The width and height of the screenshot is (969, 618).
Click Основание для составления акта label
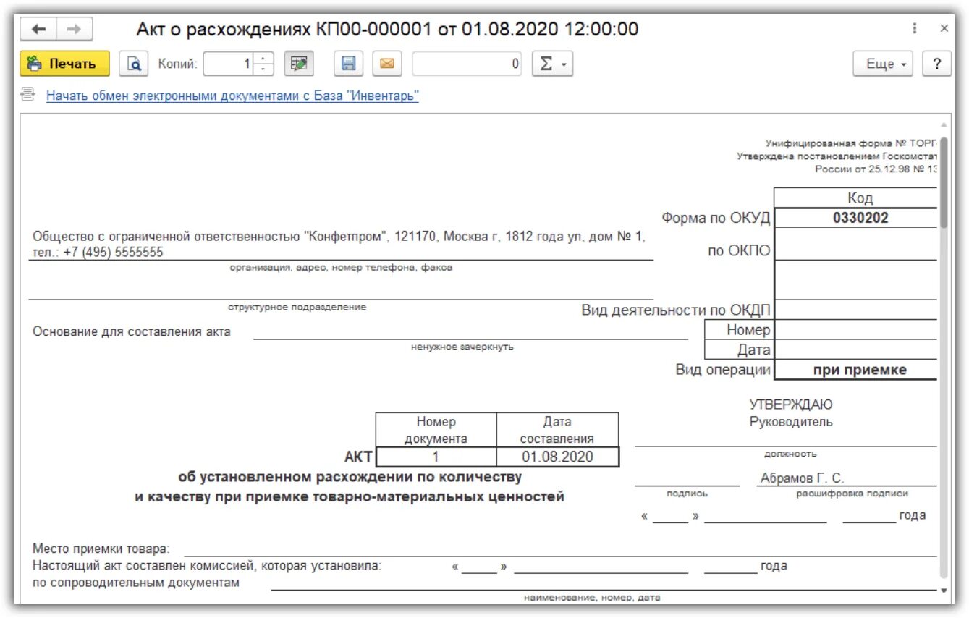click(132, 331)
